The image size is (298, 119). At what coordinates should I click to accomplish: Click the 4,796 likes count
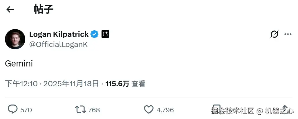pos(165,110)
